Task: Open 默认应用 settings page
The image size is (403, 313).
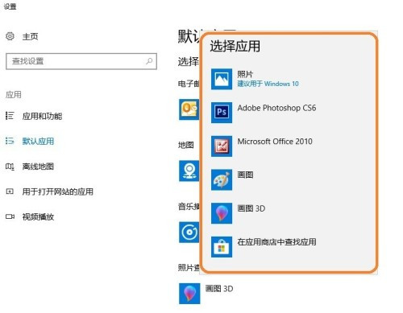Action: coord(38,141)
